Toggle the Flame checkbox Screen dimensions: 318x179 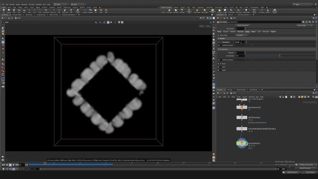point(221,64)
